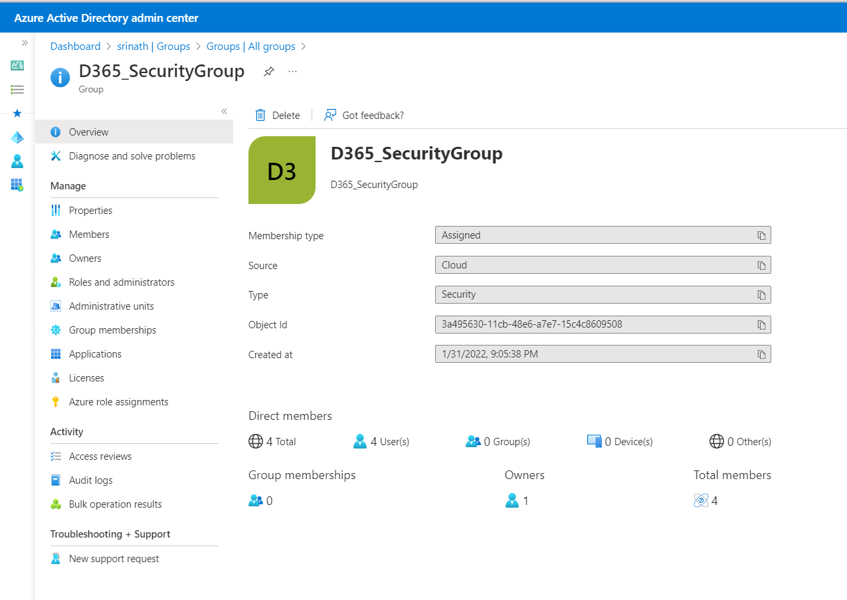This screenshot has height=600, width=847.
Task: Open Azure Active Directory icon in rail
Action: coord(17,137)
